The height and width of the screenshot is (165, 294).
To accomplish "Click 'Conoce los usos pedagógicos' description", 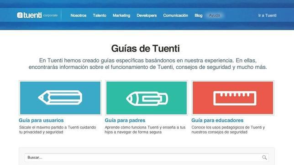I will click(228, 129).
